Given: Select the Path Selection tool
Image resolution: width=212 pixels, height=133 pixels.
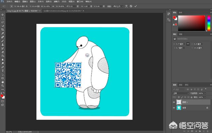Looking at the screenshot, I should (x=3, y=74).
